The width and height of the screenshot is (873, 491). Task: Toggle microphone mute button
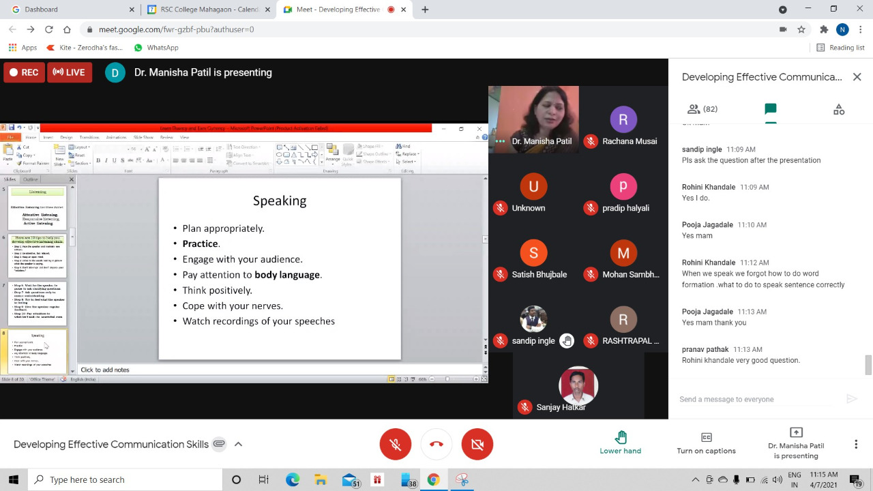point(396,444)
